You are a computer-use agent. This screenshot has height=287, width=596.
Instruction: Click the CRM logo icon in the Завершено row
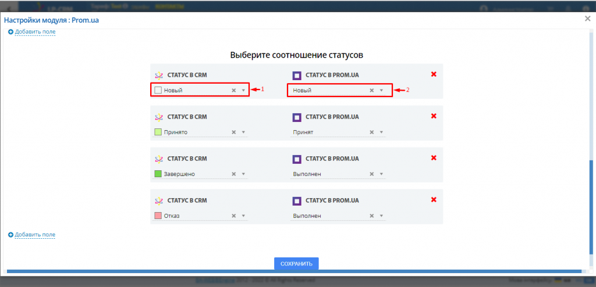pos(159,159)
